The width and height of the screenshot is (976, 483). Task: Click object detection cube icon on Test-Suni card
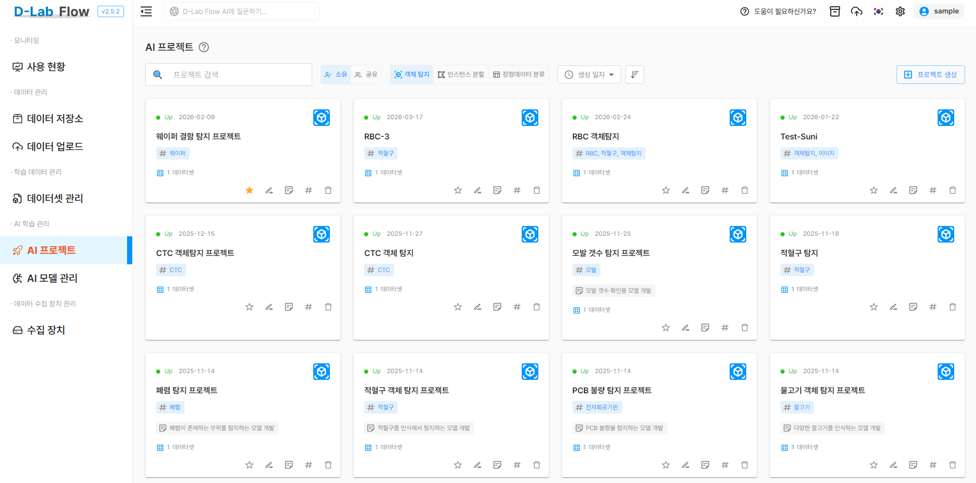[946, 118]
